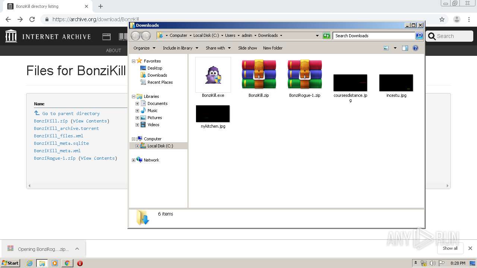Select Network in navigation pane
Viewport: 477px width, 268px height.
click(x=148, y=160)
